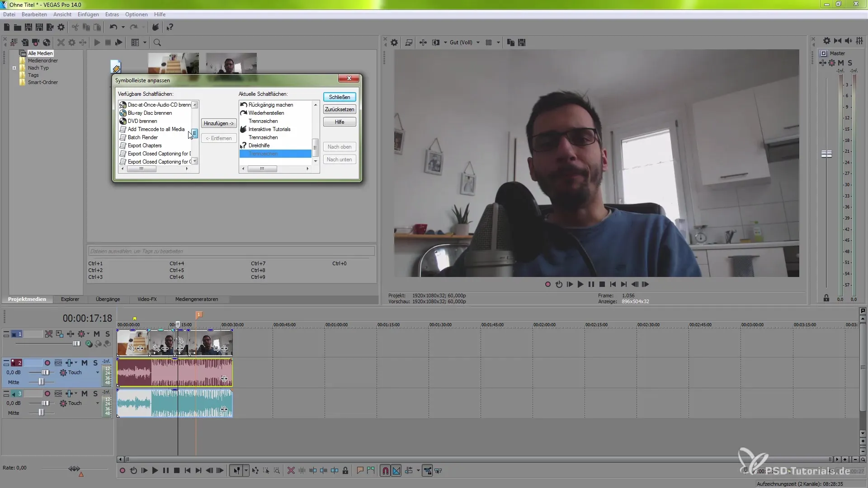Open the undo history dropdown arrow
Screen dimensions: 868x488
pos(123,28)
